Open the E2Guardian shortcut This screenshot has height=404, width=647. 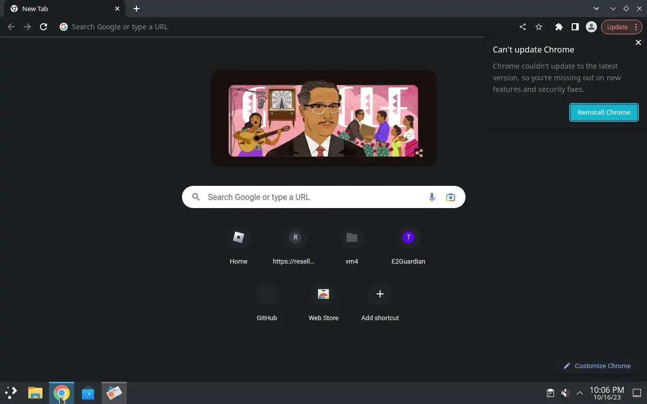[408, 246]
